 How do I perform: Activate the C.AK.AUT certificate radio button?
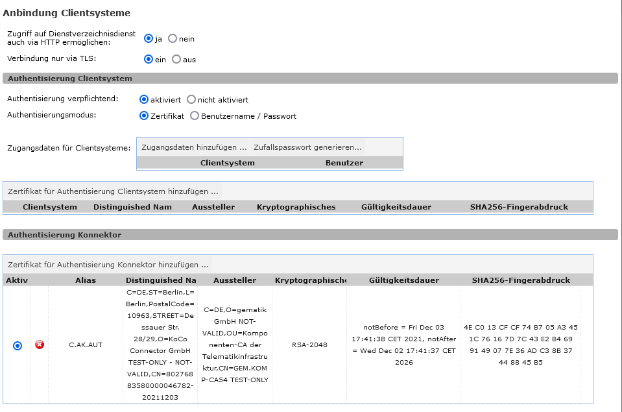pos(18,345)
